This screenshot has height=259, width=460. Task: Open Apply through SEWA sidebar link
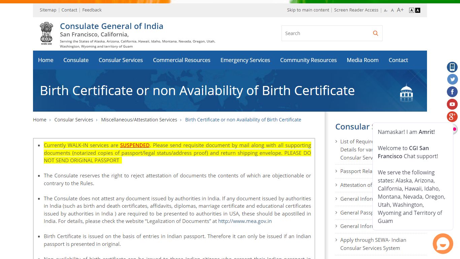point(373,244)
